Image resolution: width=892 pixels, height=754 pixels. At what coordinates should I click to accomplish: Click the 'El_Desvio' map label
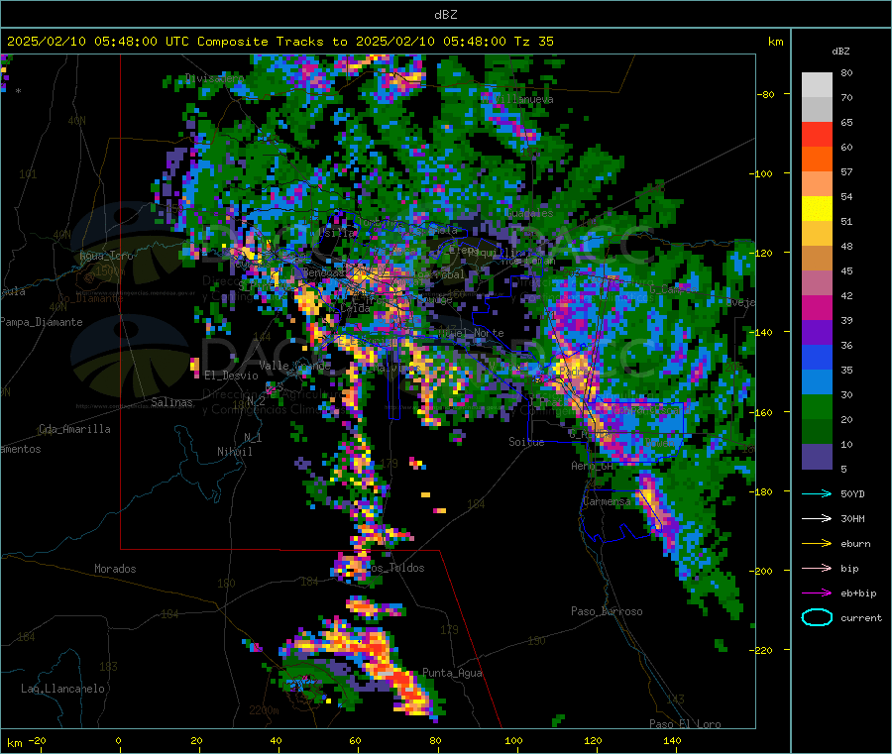(231, 376)
